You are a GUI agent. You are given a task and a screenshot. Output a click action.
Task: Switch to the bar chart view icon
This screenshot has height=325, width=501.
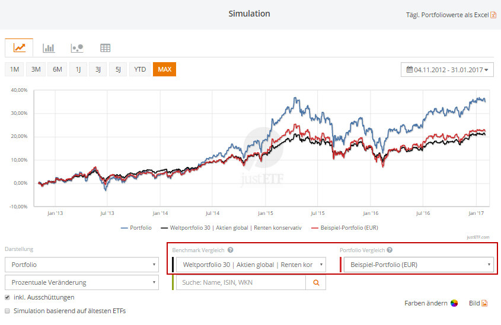[x=49, y=48]
